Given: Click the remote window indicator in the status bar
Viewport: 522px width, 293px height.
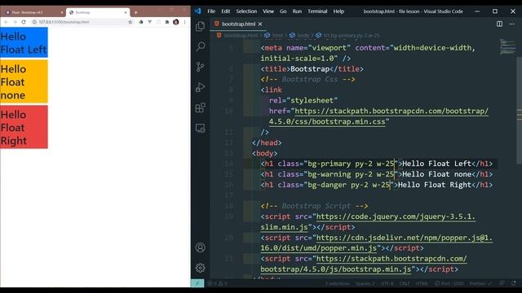Looking at the screenshot, I should (x=197, y=283).
